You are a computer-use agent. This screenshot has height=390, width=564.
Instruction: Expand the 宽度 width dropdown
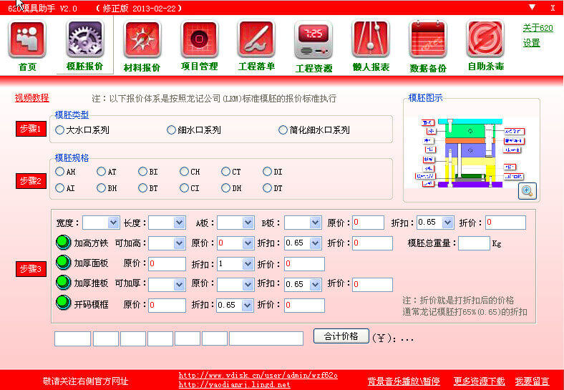pos(112,223)
